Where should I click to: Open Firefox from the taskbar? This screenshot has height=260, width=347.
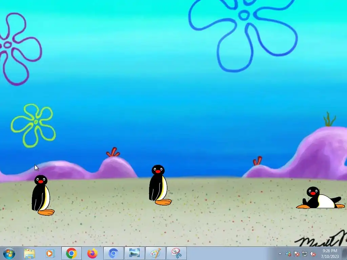click(92, 253)
